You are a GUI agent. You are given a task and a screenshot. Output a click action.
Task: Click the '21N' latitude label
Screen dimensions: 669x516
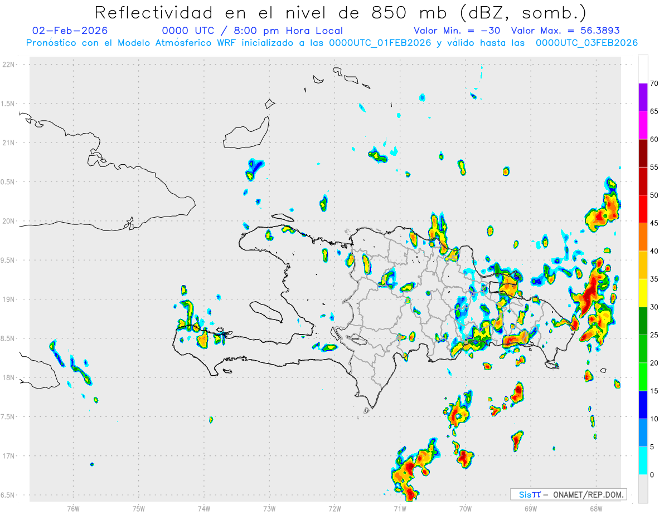[9, 142]
